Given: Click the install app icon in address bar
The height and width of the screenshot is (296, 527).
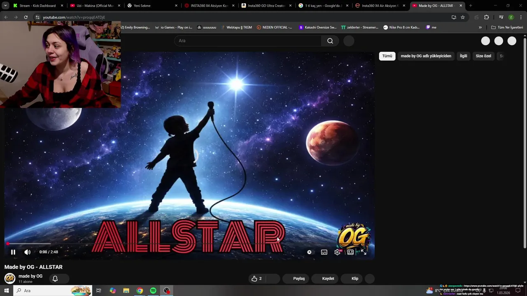Looking at the screenshot, I should pyautogui.click(x=454, y=17).
